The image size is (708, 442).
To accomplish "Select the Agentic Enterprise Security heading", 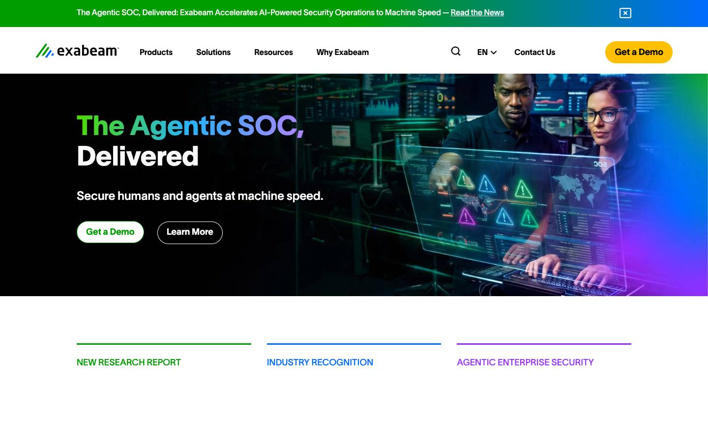I will tap(525, 362).
